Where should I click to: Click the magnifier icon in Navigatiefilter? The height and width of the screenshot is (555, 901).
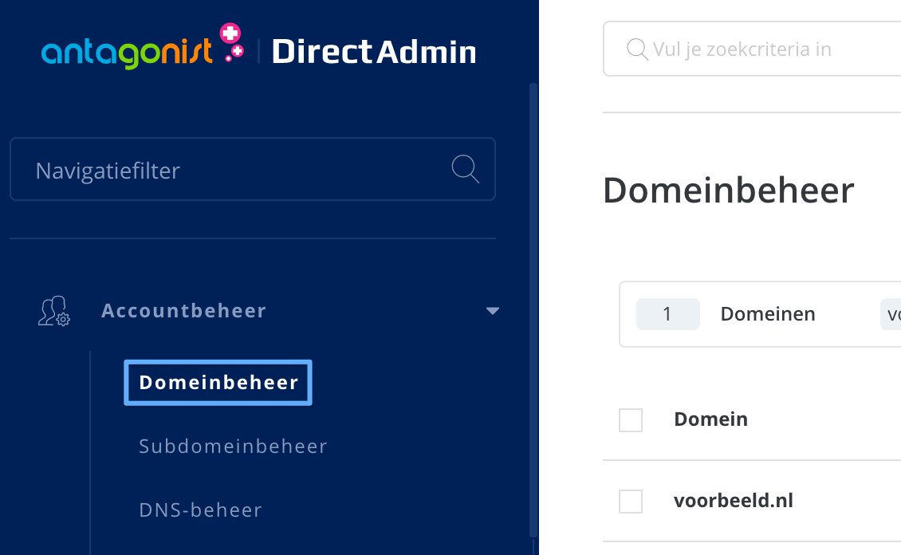click(x=465, y=169)
